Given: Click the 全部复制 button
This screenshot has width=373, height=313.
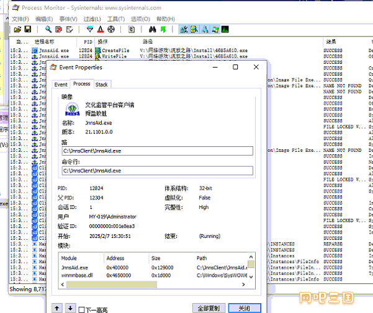Looking at the screenshot, I should (x=209, y=308).
